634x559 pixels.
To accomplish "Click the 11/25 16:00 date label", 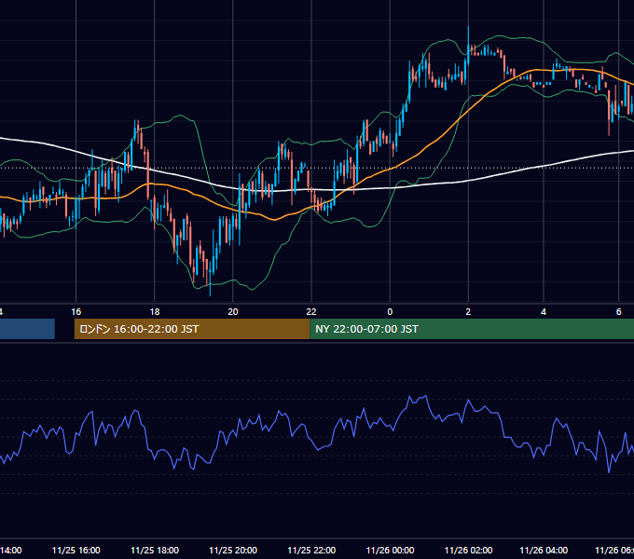I will click(76, 550).
